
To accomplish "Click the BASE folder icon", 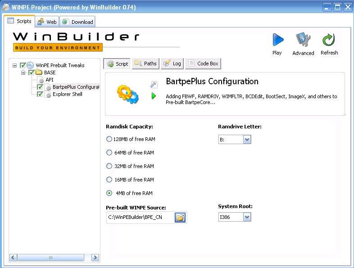I will [x=39, y=72].
